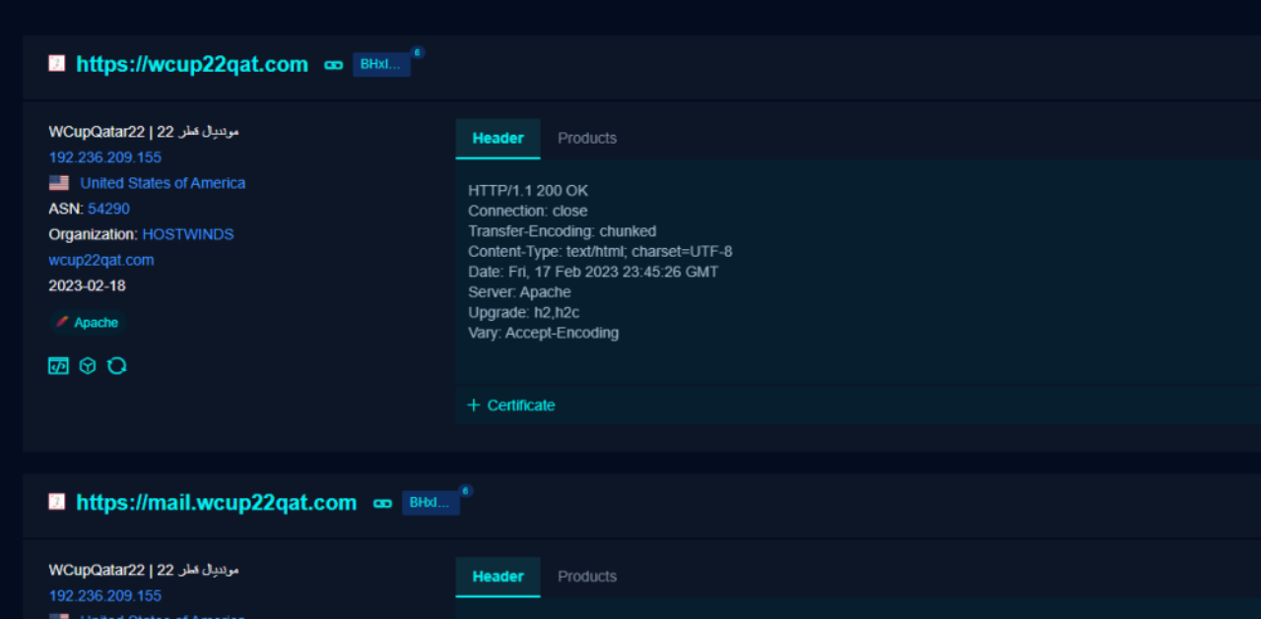Expand the Certificate section

point(511,405)
